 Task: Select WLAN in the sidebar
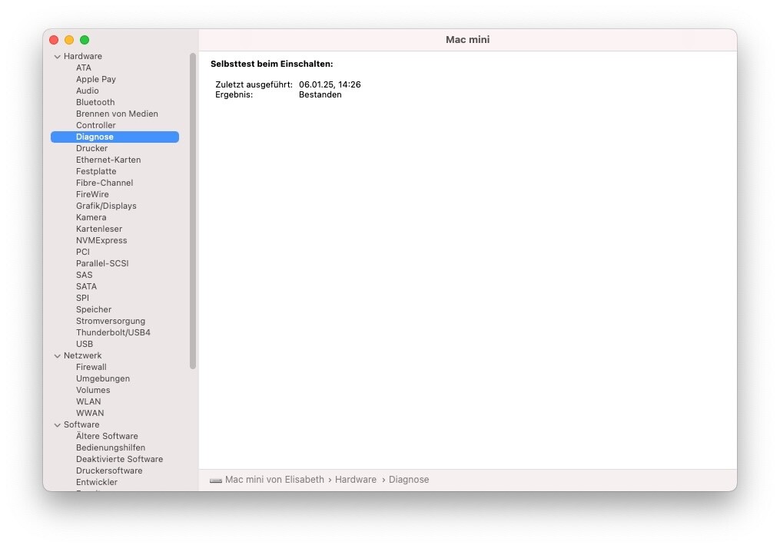pos(88,401)
